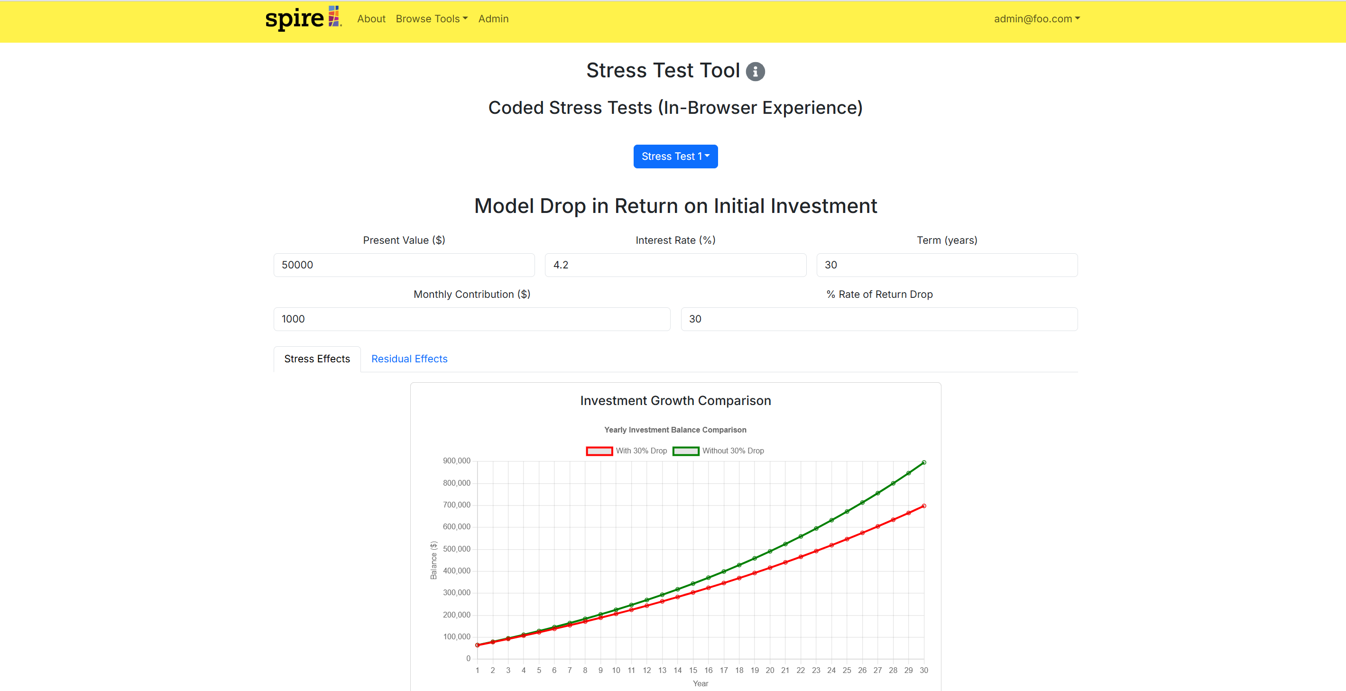Click the 'With 30% Drop' legend label
This screenshot has height=691, width=1346.
pyautogui.click(x=641, y=451)
